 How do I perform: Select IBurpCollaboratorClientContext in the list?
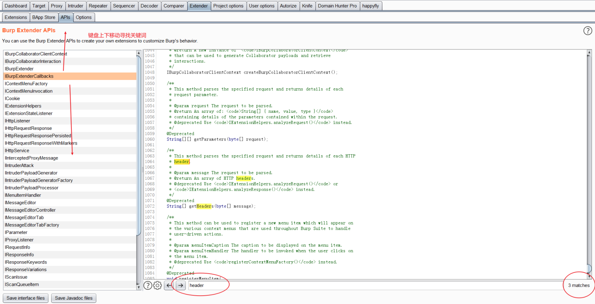(70, 54)
